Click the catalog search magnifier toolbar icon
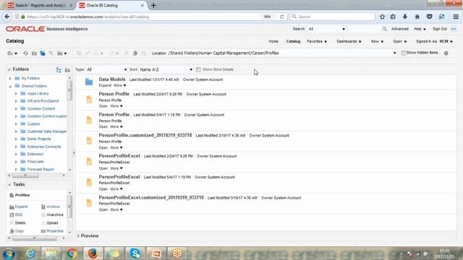Viewport: 463px width, 260px height. [51, 53]
